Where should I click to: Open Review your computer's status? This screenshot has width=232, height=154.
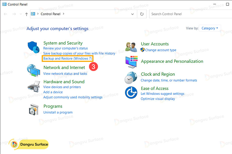[66, 48]
